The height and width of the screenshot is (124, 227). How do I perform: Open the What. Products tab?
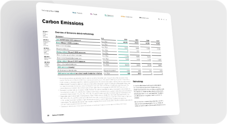coord(77,13)
